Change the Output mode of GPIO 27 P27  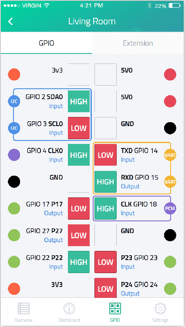tap(54, 240)
